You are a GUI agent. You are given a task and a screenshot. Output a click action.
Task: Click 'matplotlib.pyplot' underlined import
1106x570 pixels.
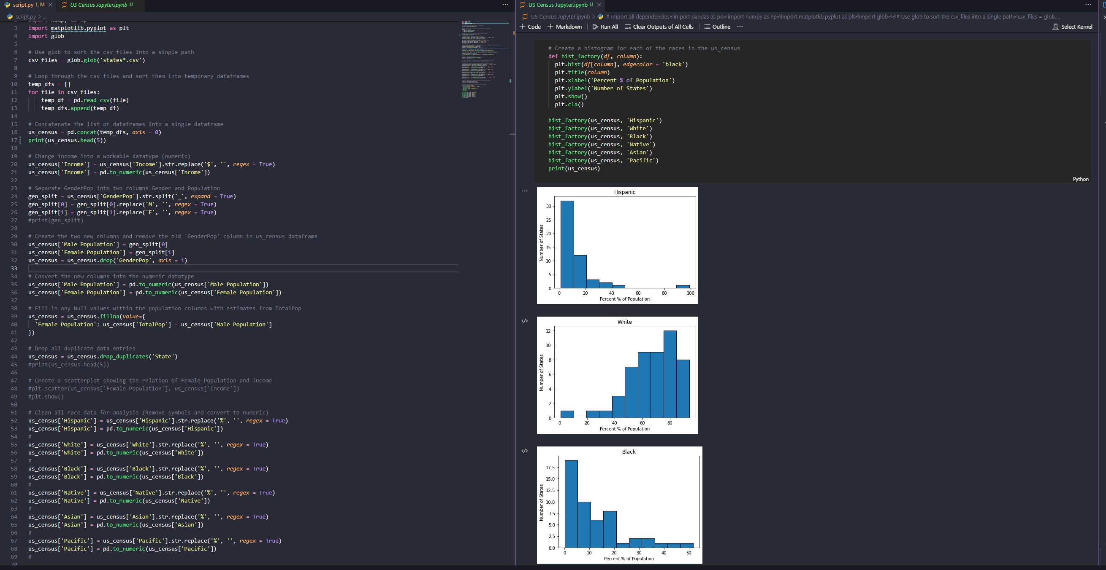click(x=79, y=28)
